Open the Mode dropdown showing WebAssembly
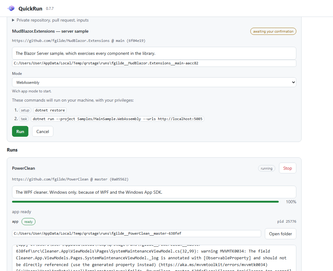 point(154,82)
